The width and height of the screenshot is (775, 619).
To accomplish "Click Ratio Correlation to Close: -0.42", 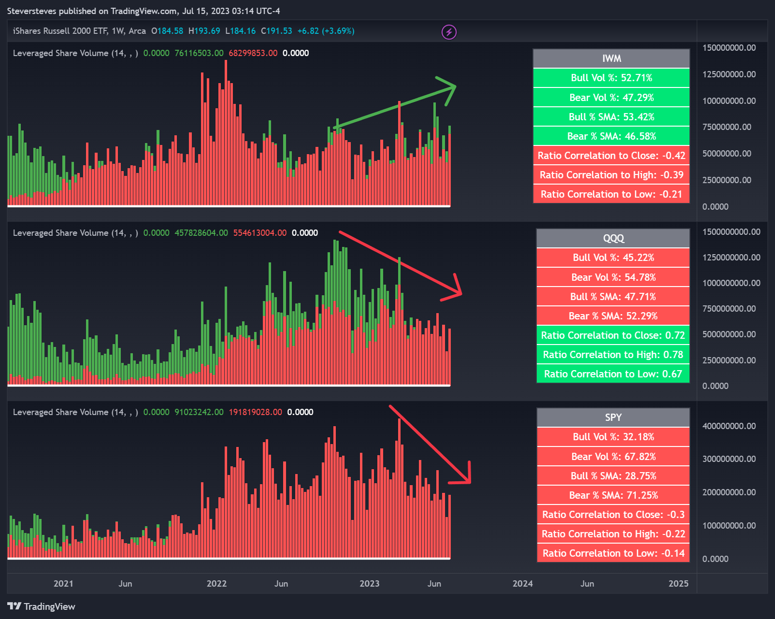I will pos(612,156).
